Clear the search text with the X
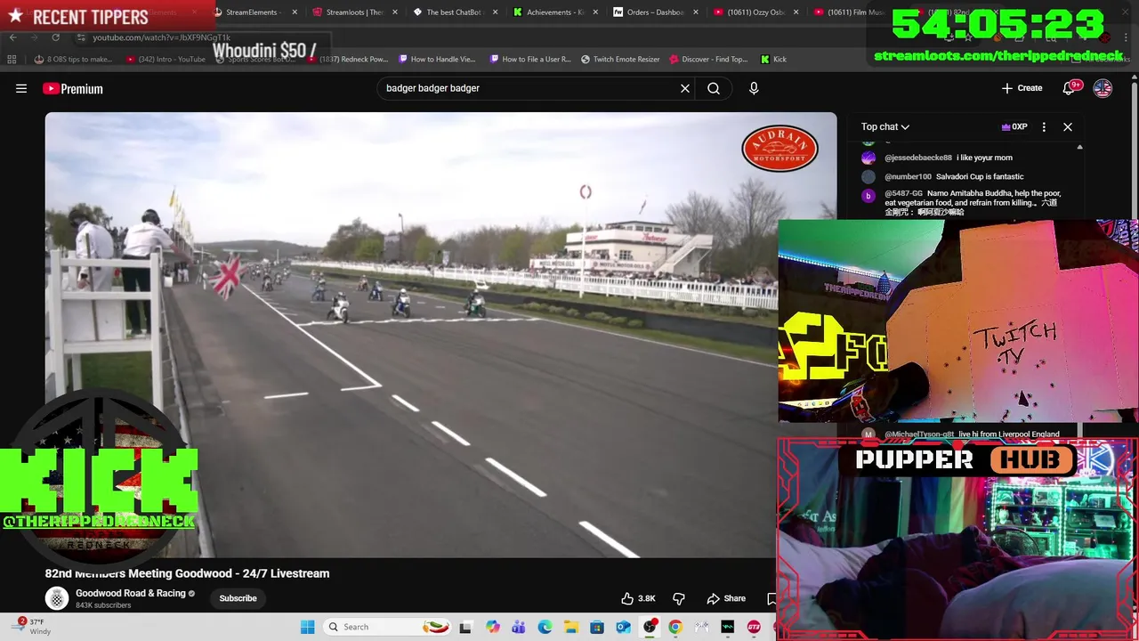 coord(685,88)
